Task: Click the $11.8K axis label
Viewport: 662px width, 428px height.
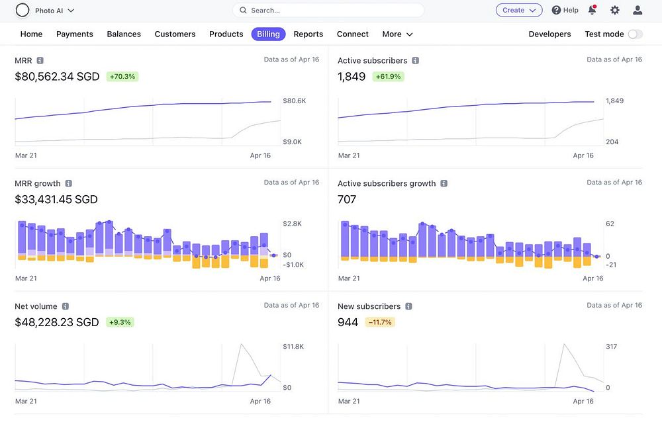Action: click(293, 346)
